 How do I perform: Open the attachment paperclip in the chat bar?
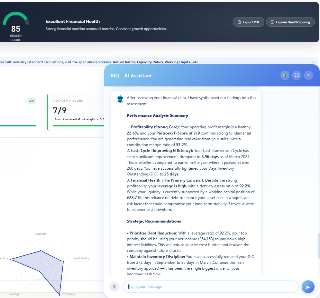(x=114, y=287)
